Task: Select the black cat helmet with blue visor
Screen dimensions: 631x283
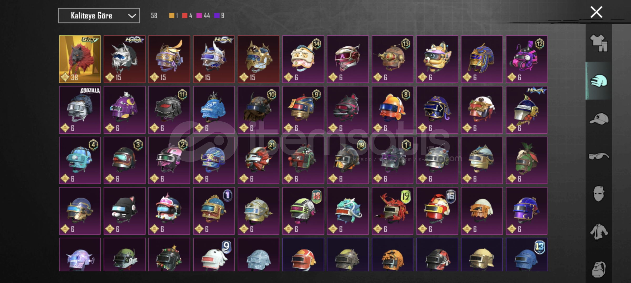Action: 125,211
